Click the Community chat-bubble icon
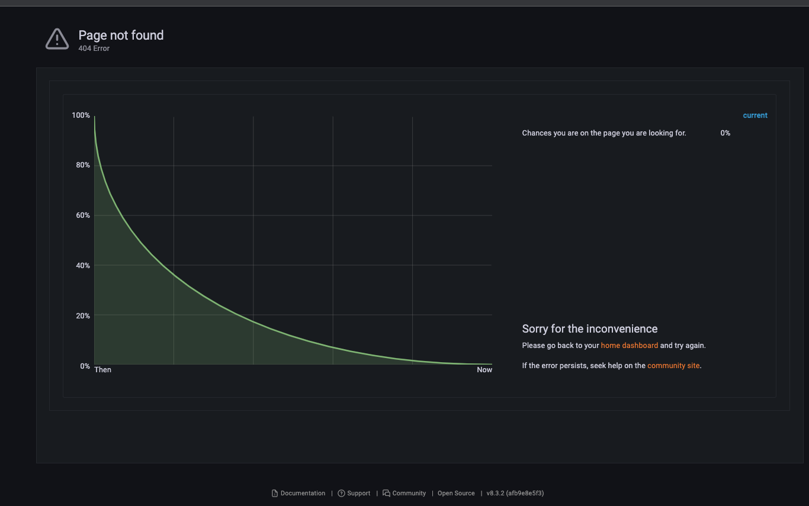This screenshot has height=506, width=809. click(385, 493)
